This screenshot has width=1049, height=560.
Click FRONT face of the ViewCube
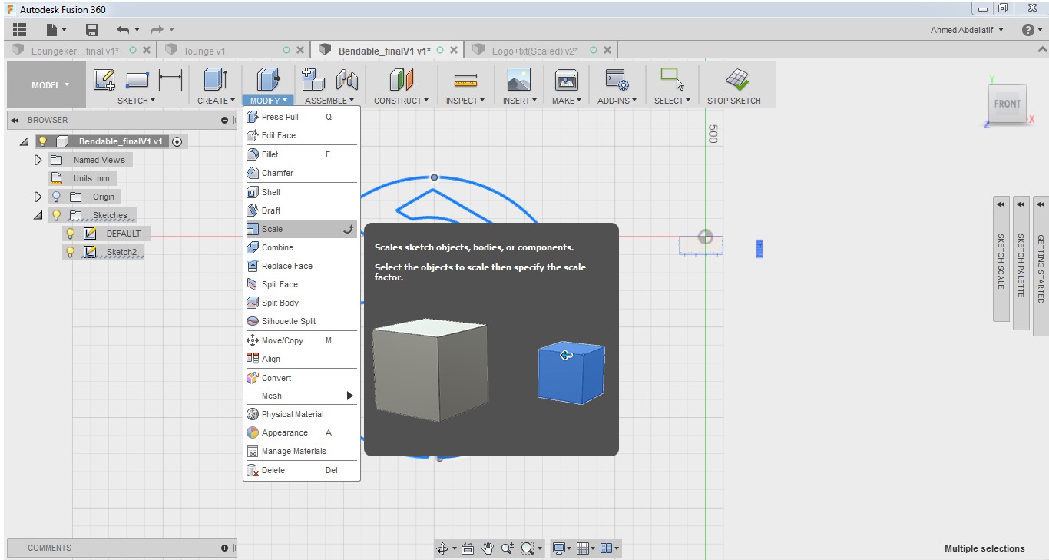(x=1007, y=104)
